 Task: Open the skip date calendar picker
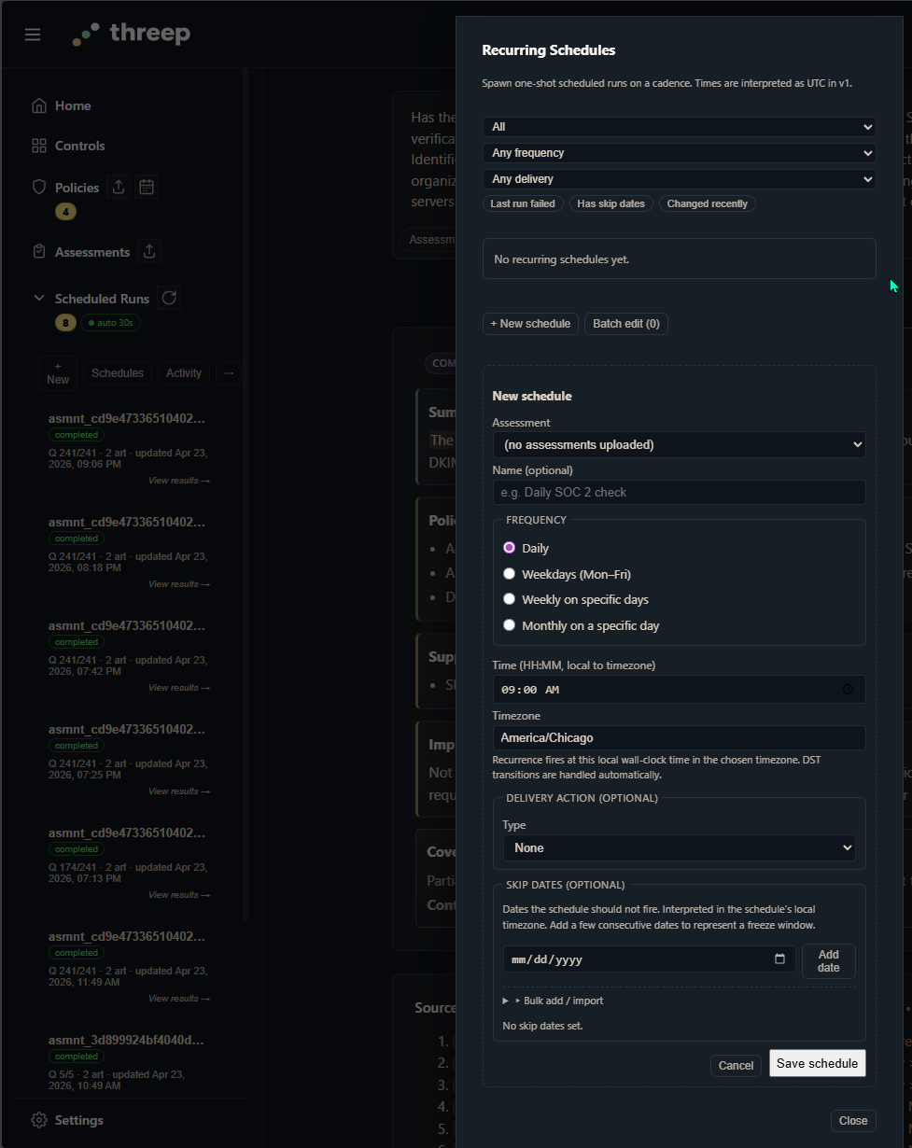click(779, 959)
